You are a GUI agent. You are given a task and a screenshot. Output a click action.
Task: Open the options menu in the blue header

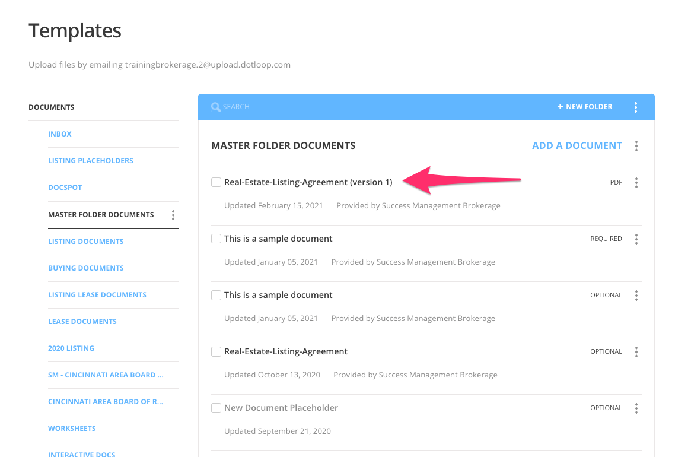click(x=636, y=107)
